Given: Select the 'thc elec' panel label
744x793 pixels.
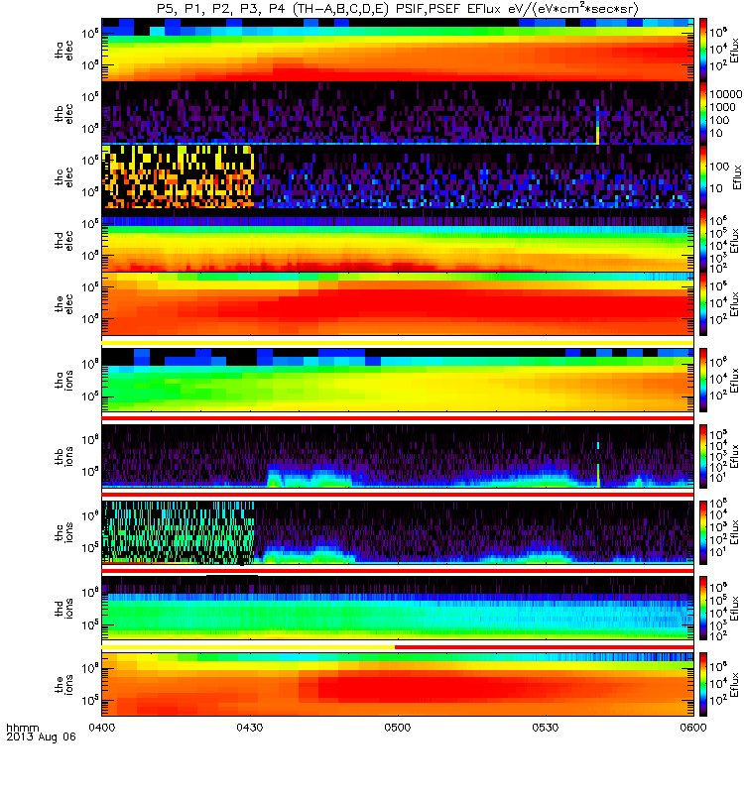Looking at the screenshot, I should [x=63, y=177].
